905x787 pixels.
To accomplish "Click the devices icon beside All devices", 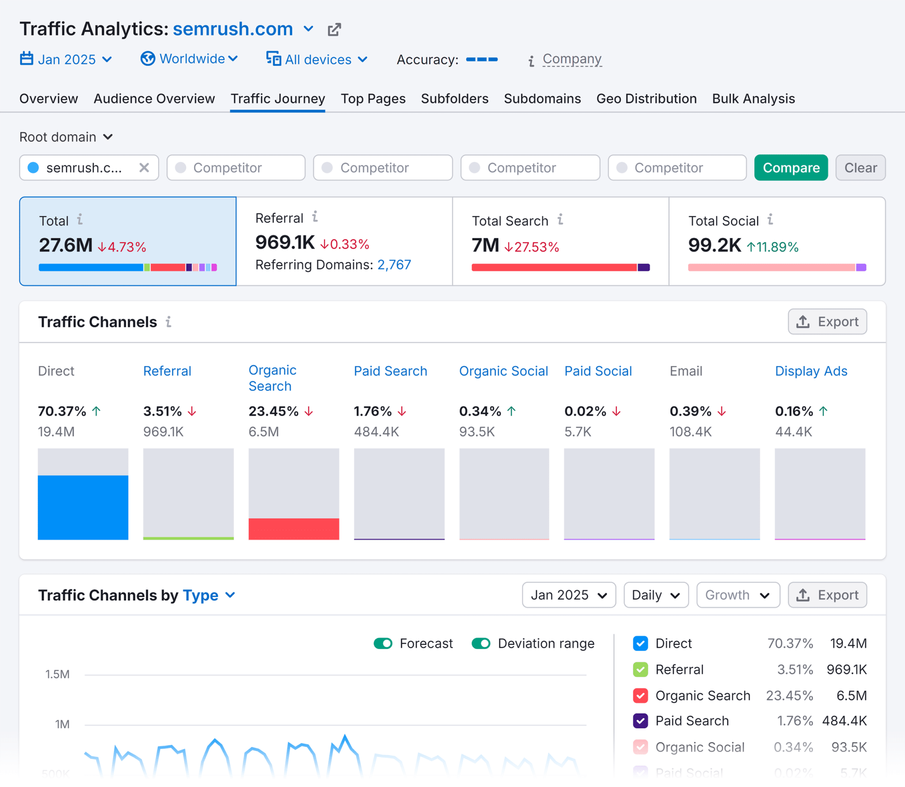I will 274,58.
